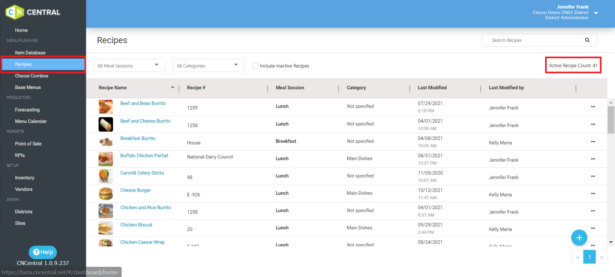Open Menu Calendar in the sidebar
The image size is (615, 277).
pyautogui.click(x=31, y=121)
